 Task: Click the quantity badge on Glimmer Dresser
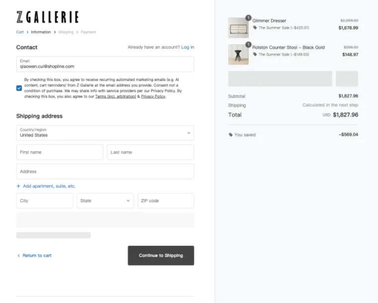(248, 18)
